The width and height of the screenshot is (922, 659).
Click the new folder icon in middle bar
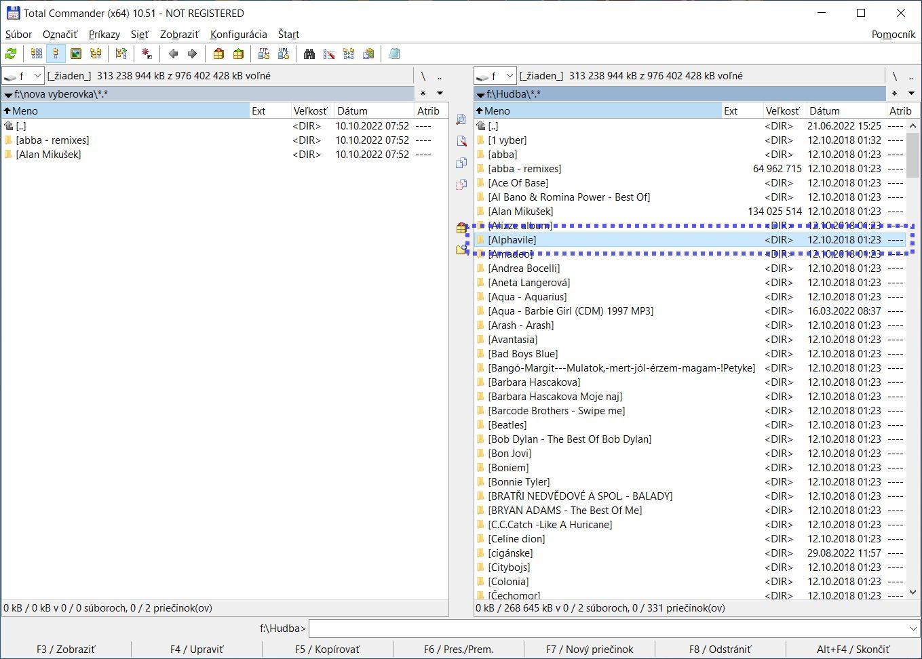[x=461, y=249]
